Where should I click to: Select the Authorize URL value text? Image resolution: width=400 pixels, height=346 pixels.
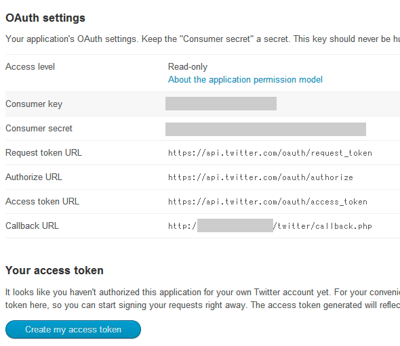[260, 177]
